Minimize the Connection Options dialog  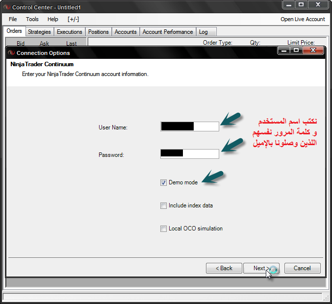(x=284, y=50)
